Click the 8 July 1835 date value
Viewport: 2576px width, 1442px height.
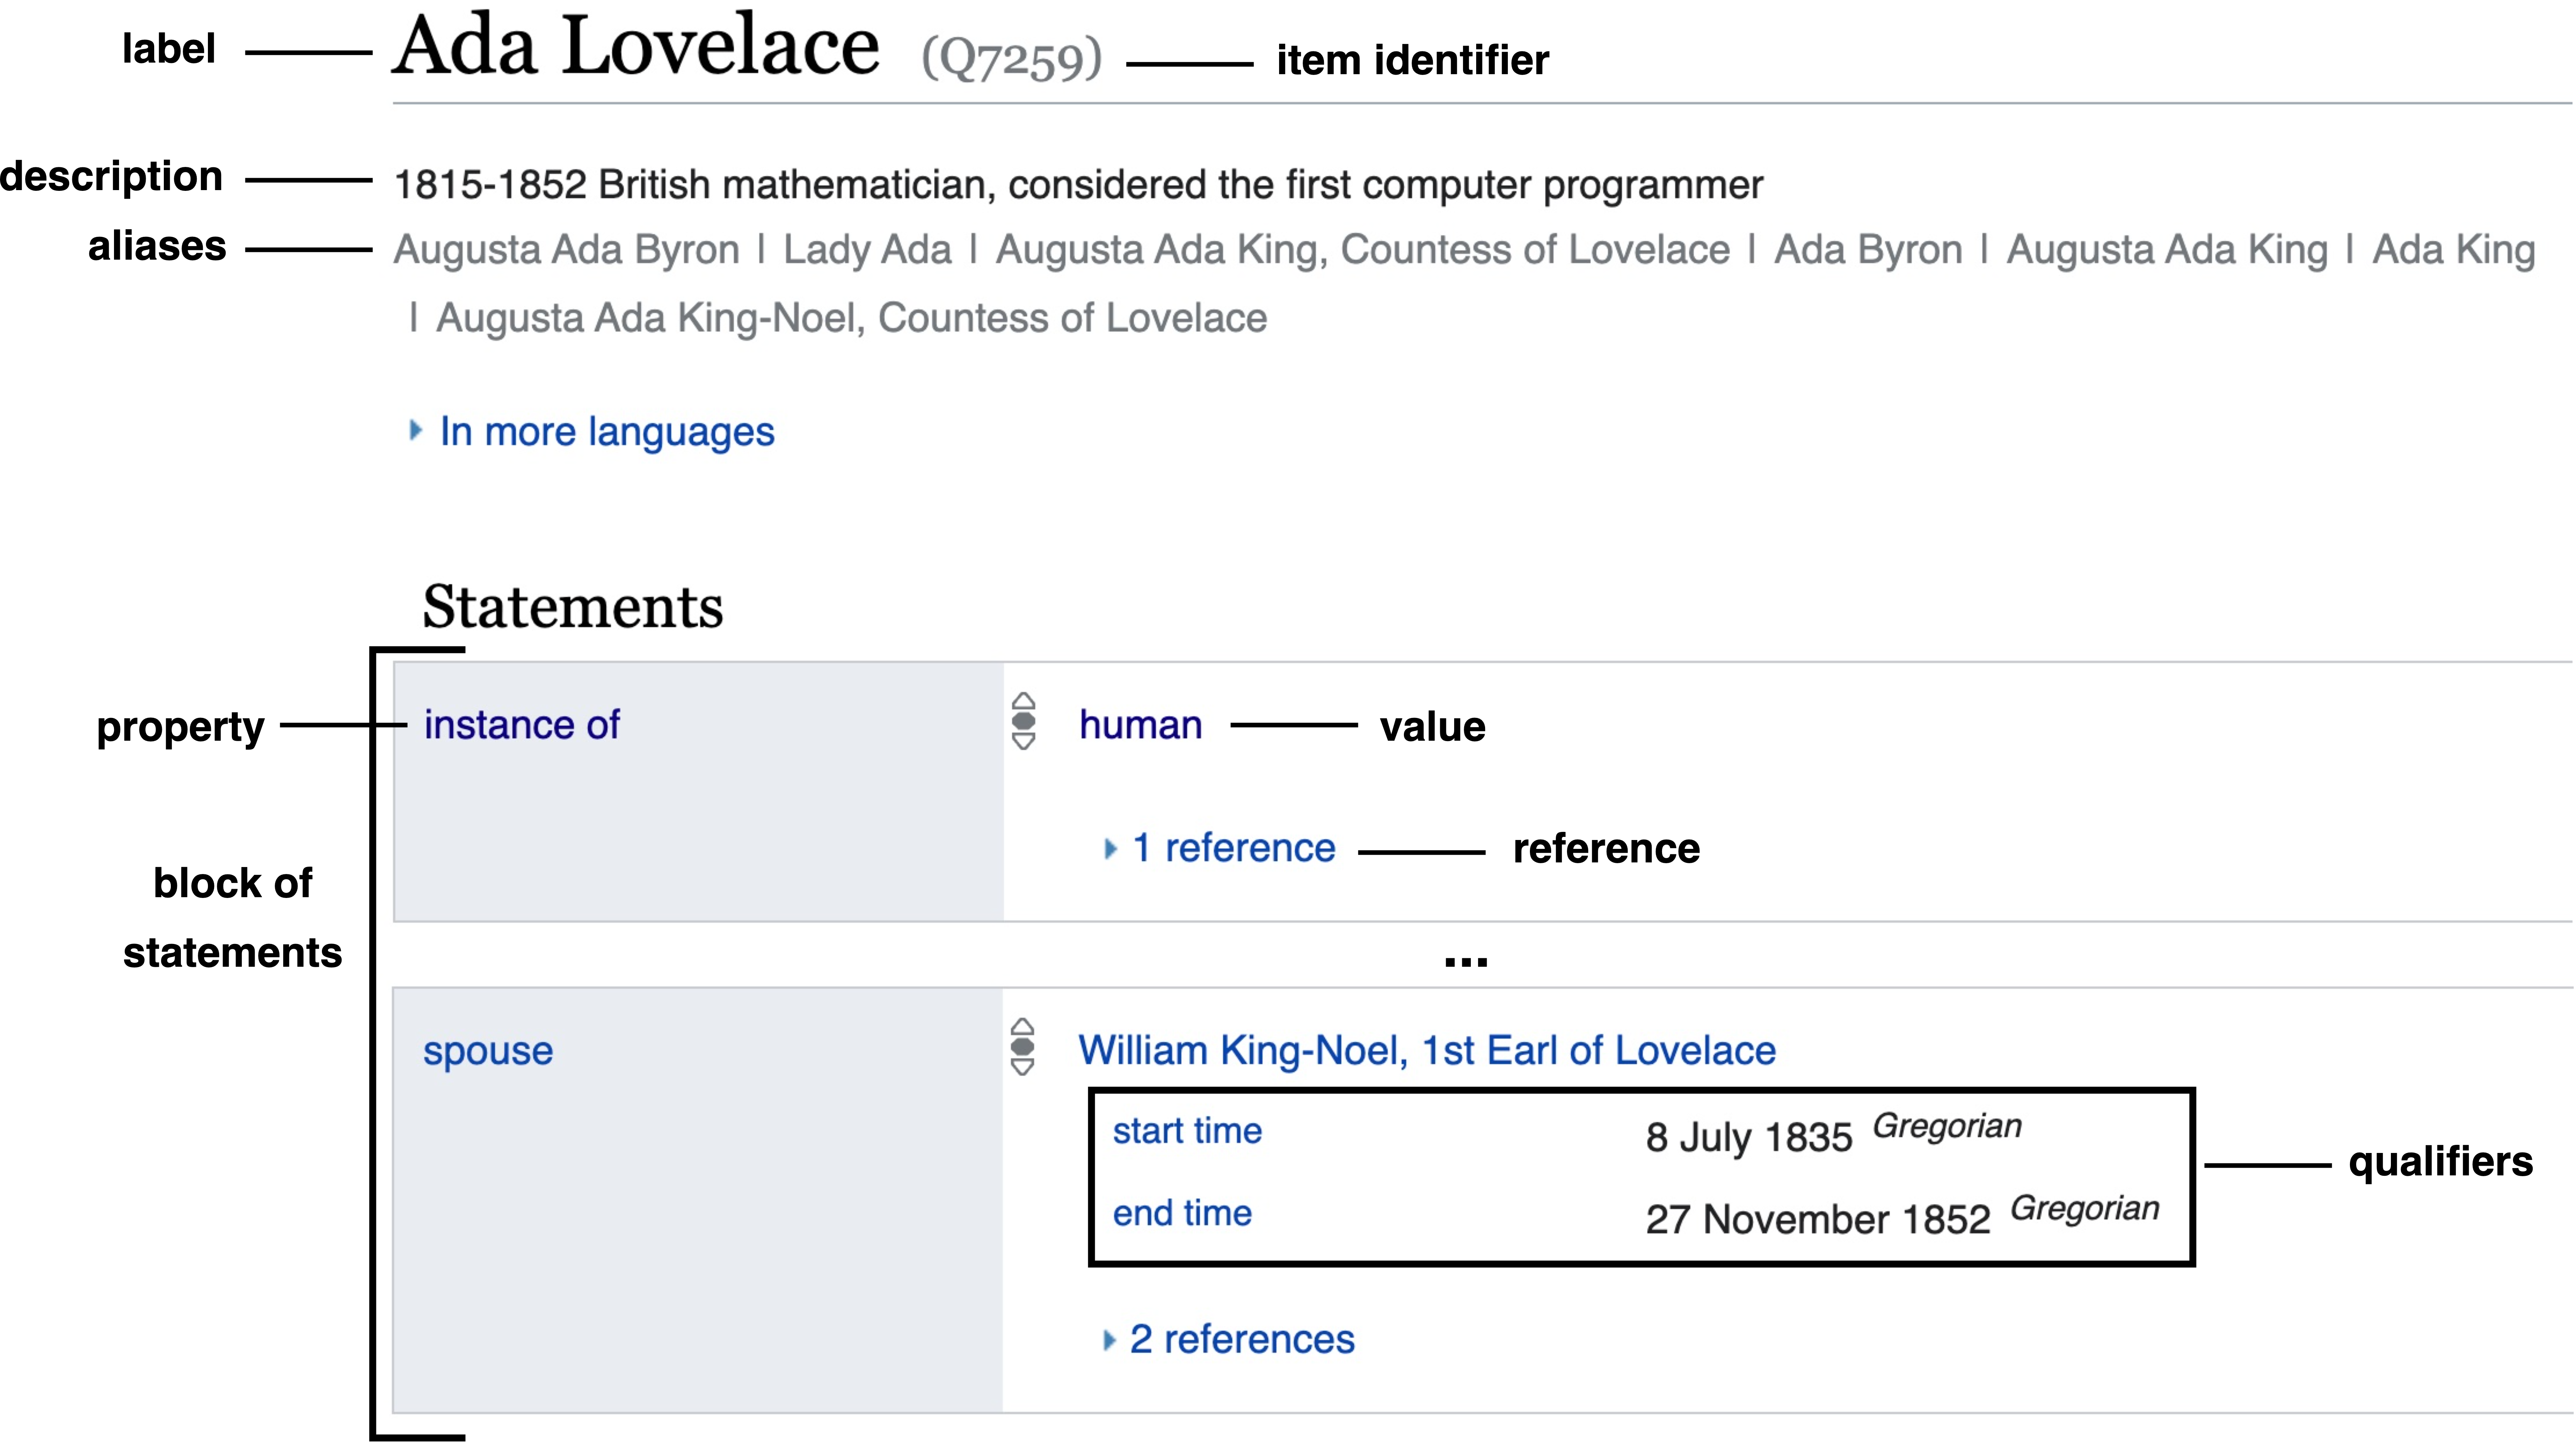click(x=1748, y=1137)
